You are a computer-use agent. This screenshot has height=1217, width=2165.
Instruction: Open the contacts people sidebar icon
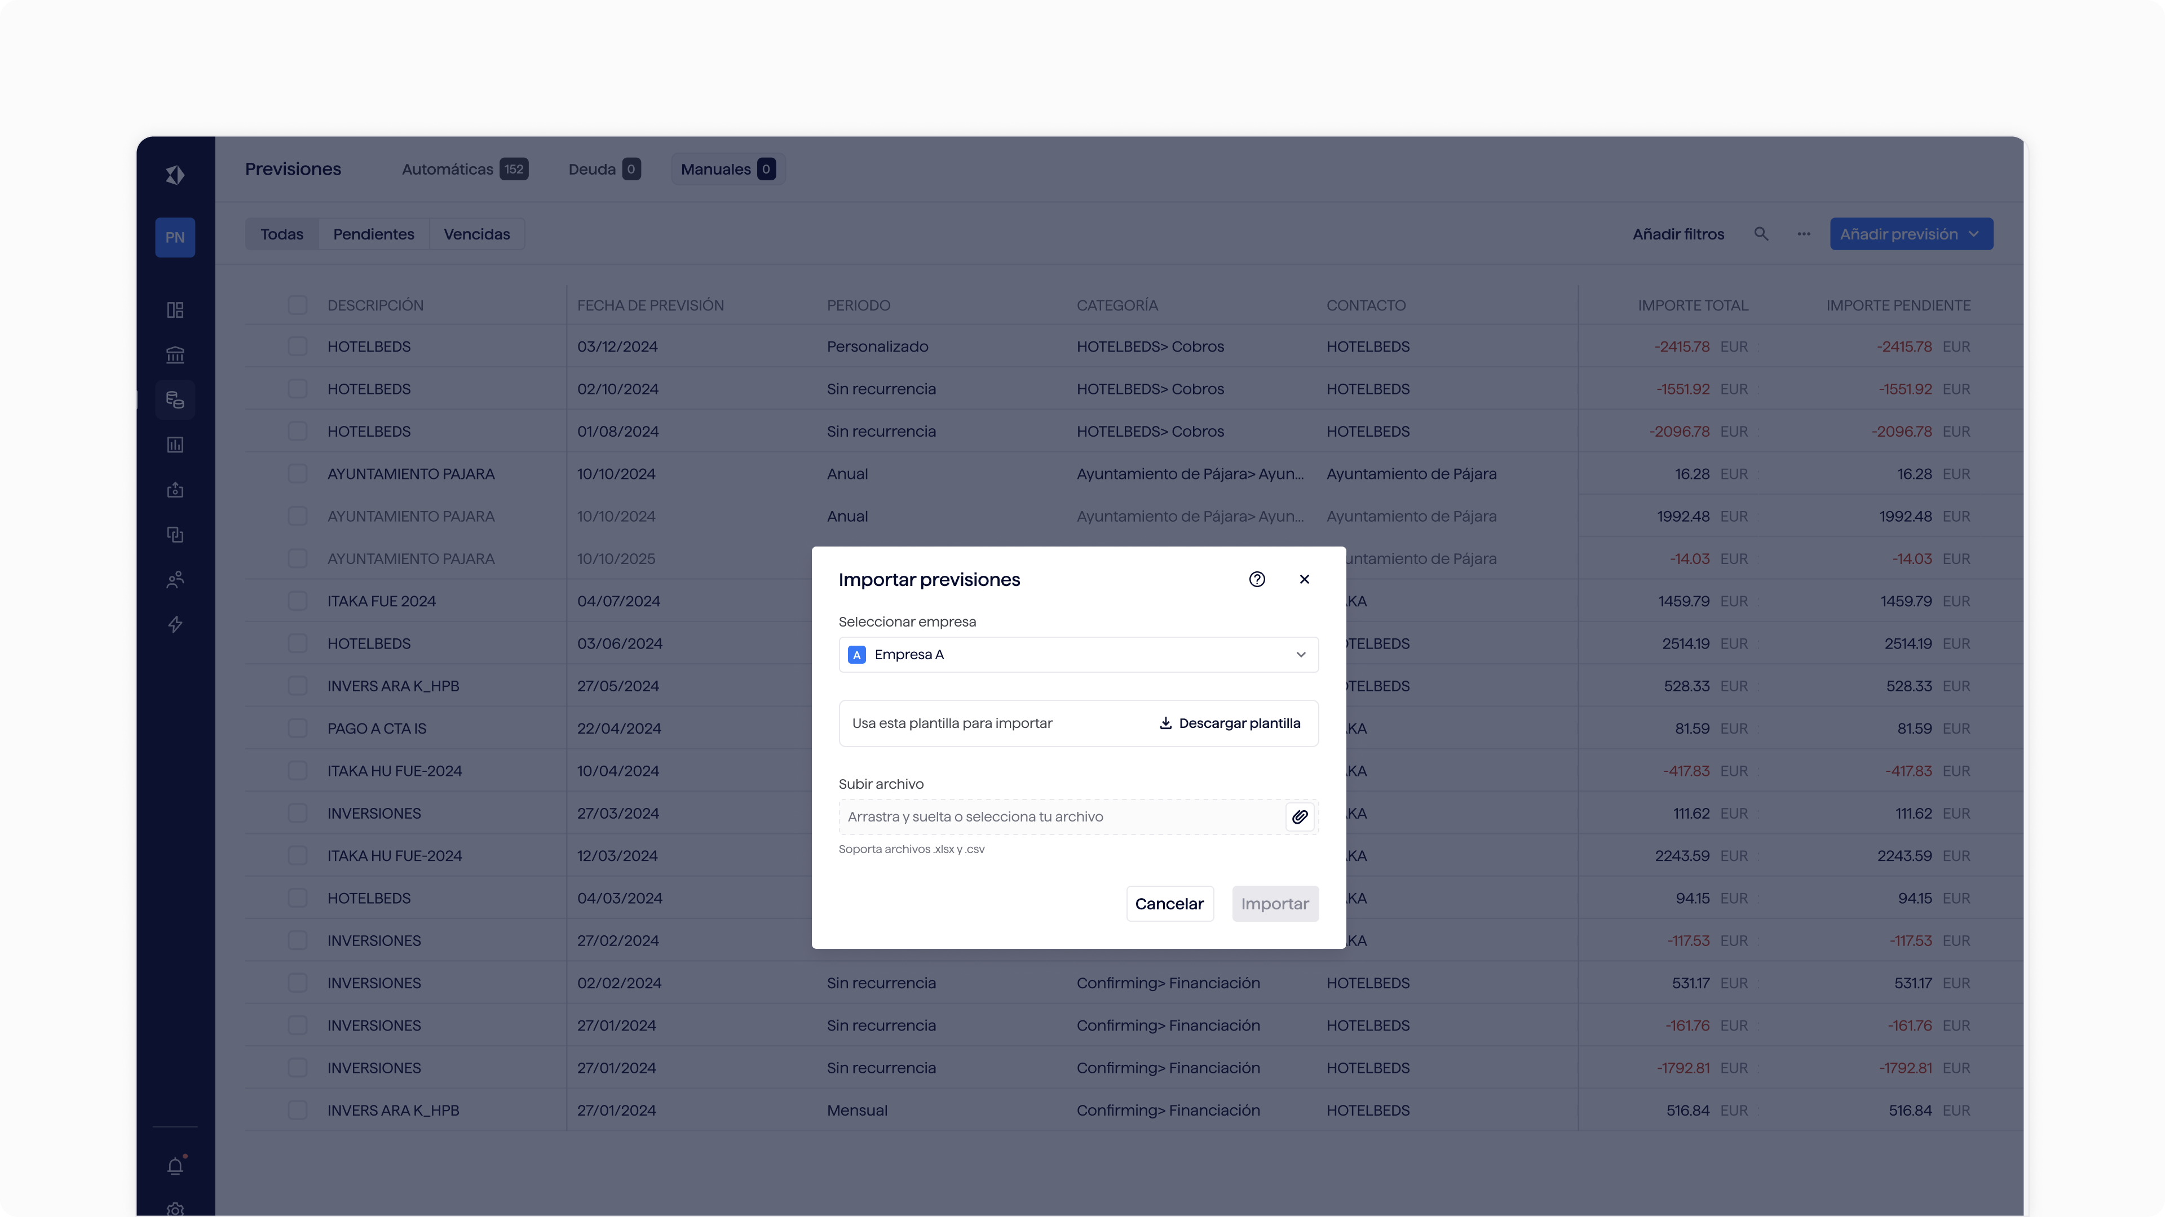click(175, 580)
